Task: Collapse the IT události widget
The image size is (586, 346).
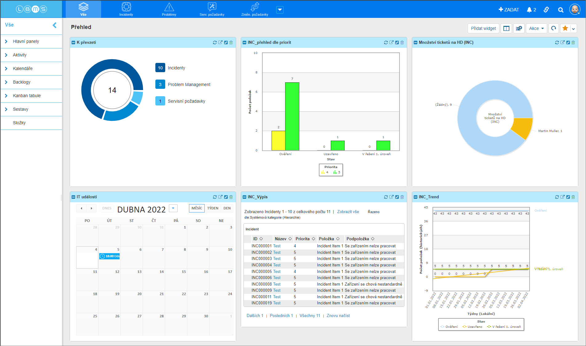Action: 73,197
